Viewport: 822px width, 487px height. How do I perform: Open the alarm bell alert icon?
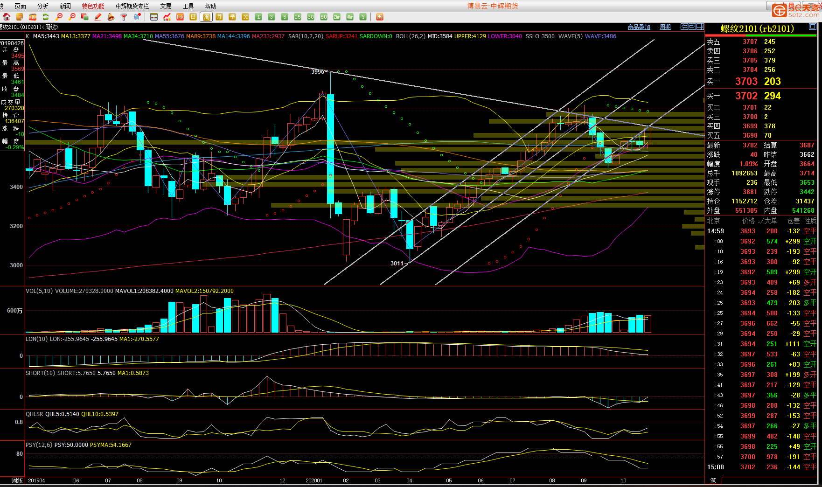(x=111, y=17)
